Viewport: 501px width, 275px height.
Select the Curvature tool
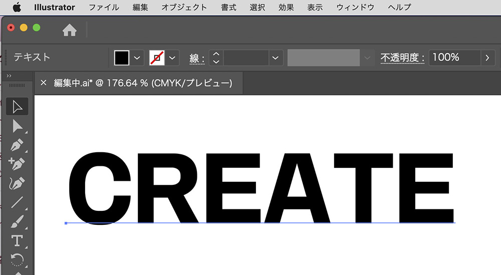coord(17,183)
